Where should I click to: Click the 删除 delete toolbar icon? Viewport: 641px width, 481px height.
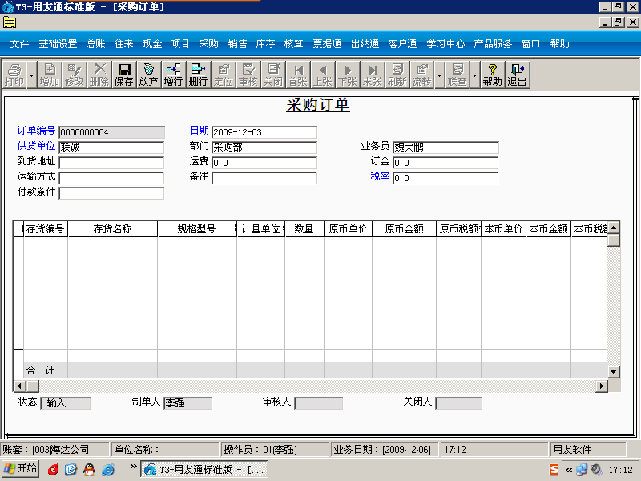tap(99, 75)
